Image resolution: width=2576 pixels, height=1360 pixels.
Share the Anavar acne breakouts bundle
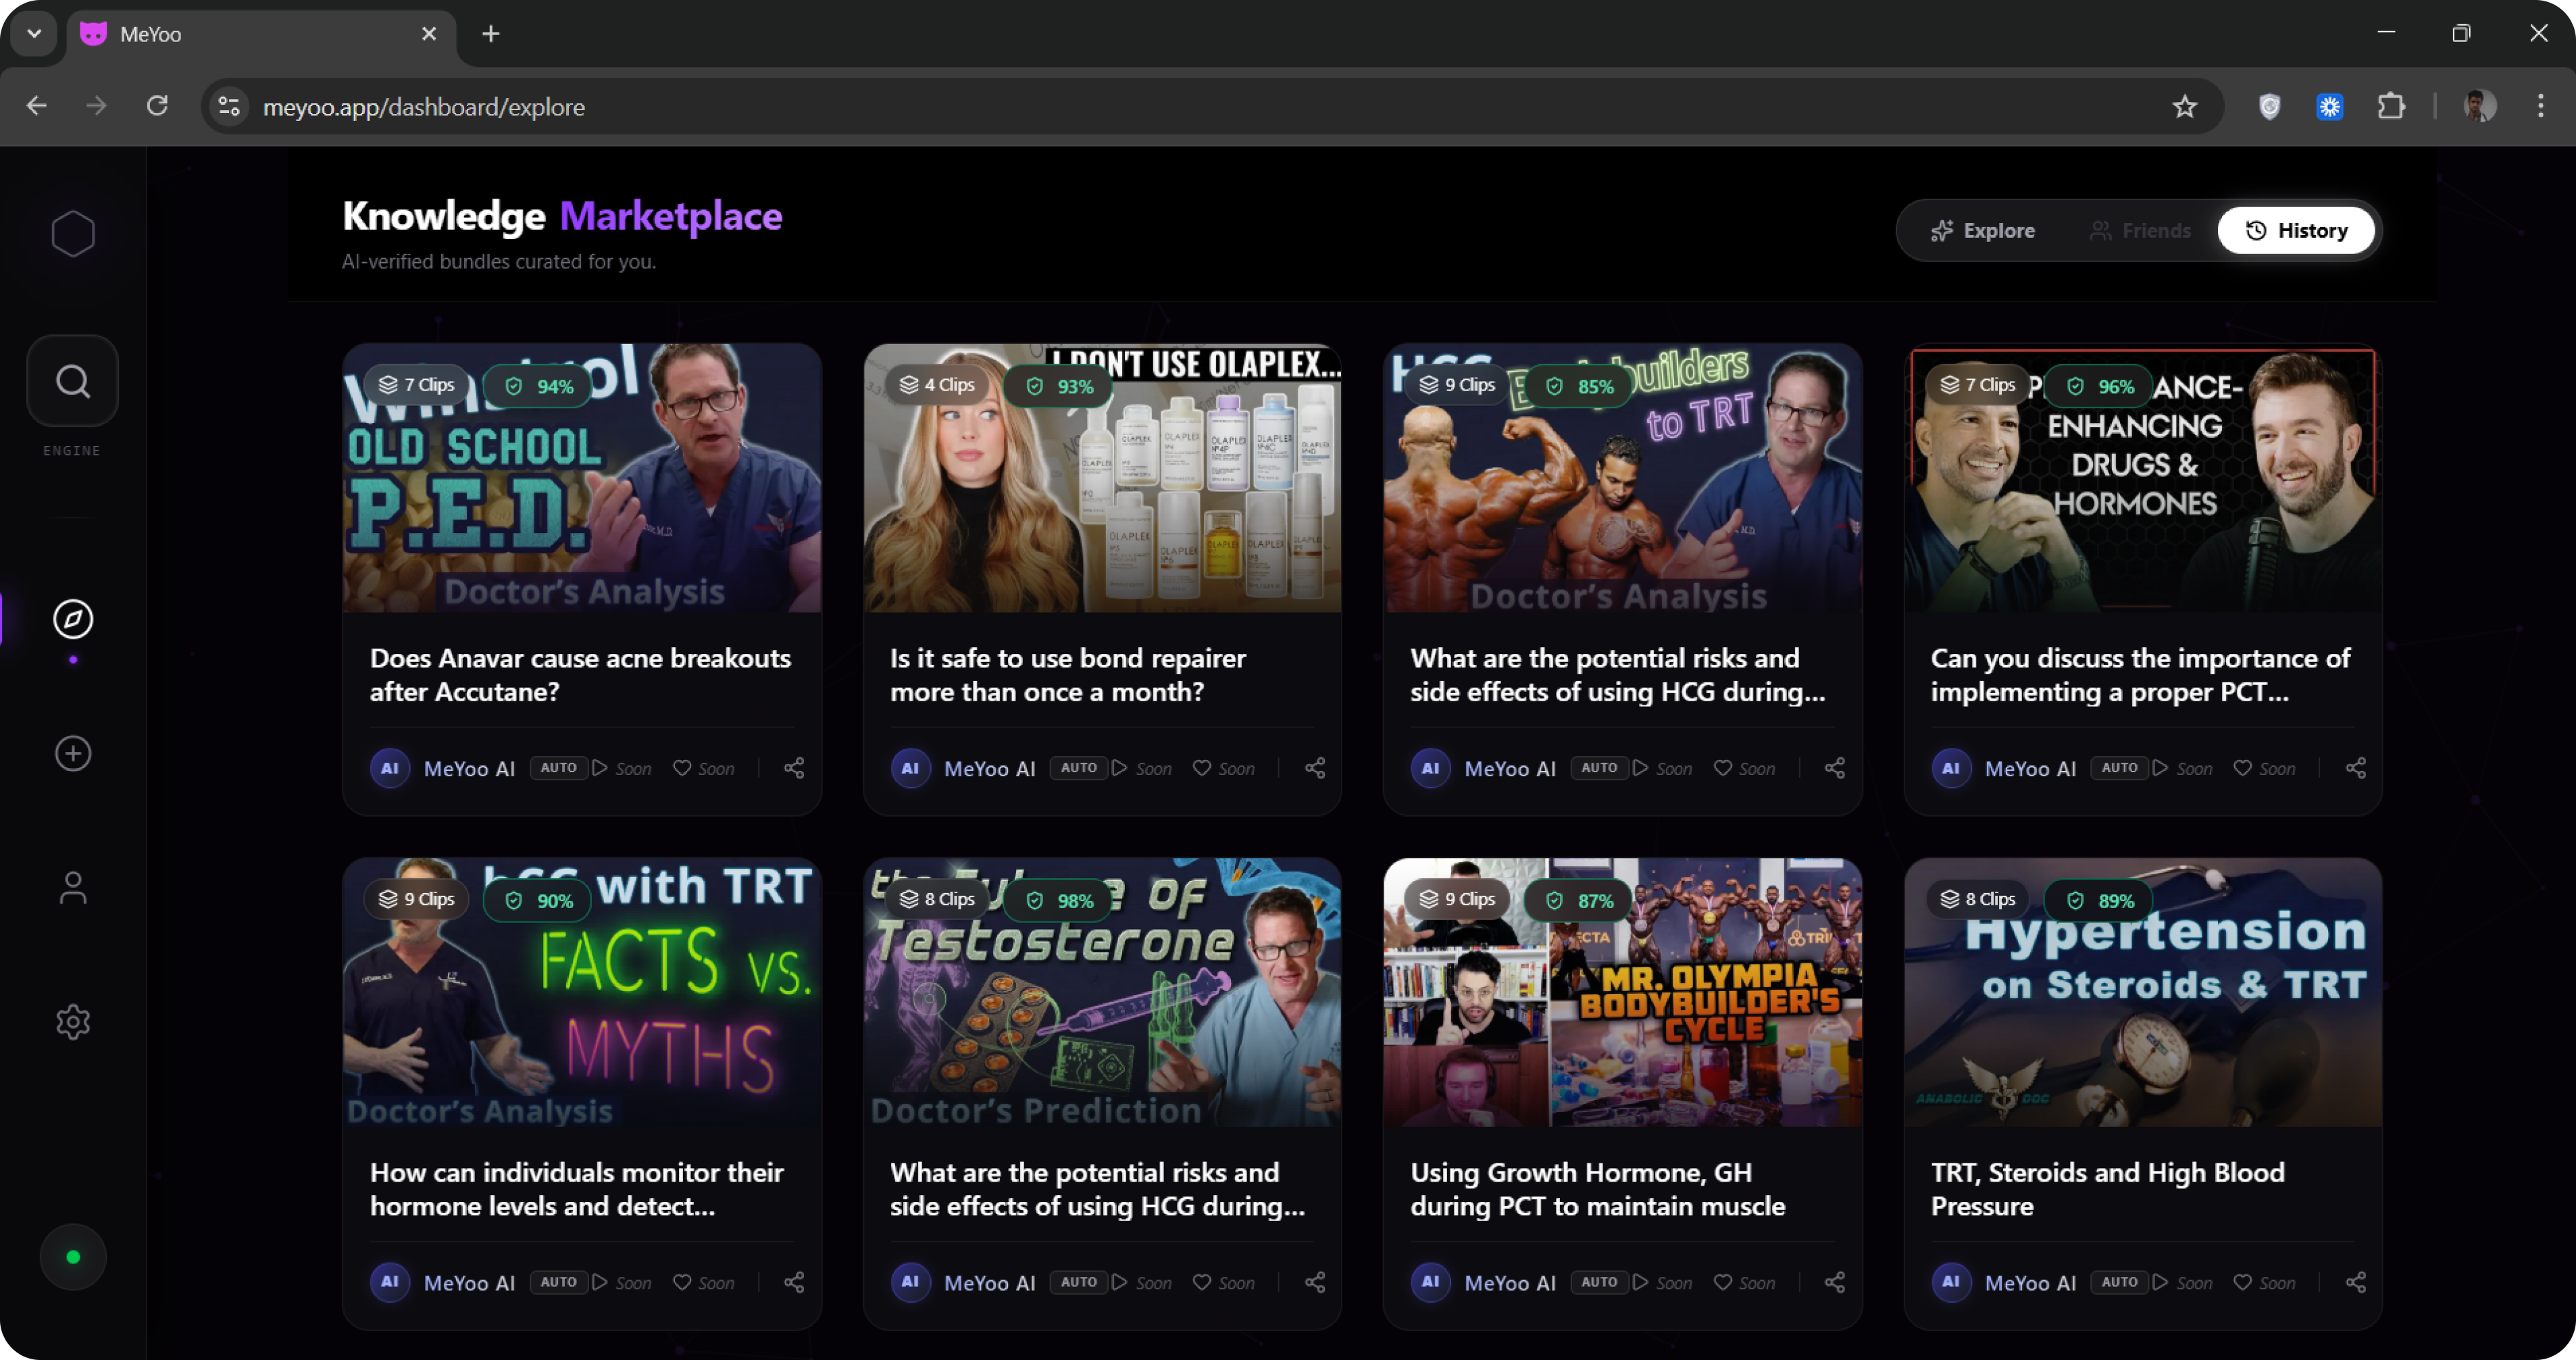(x=794, y=768)
